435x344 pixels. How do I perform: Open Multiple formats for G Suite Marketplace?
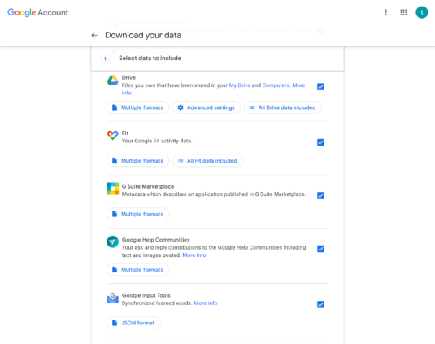point(138,214)
